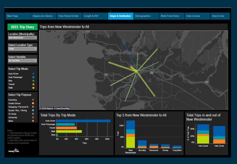Filter by Escorting trip purpose swatch

click(x=33, y=100)
